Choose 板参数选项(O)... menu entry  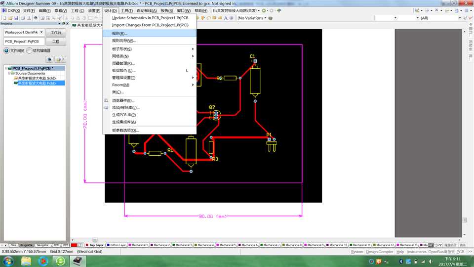tap(150, 131)
